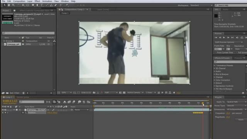Open the 1 View layout dropdown
This screenshot has width=247, height=139.
point(151,93)
